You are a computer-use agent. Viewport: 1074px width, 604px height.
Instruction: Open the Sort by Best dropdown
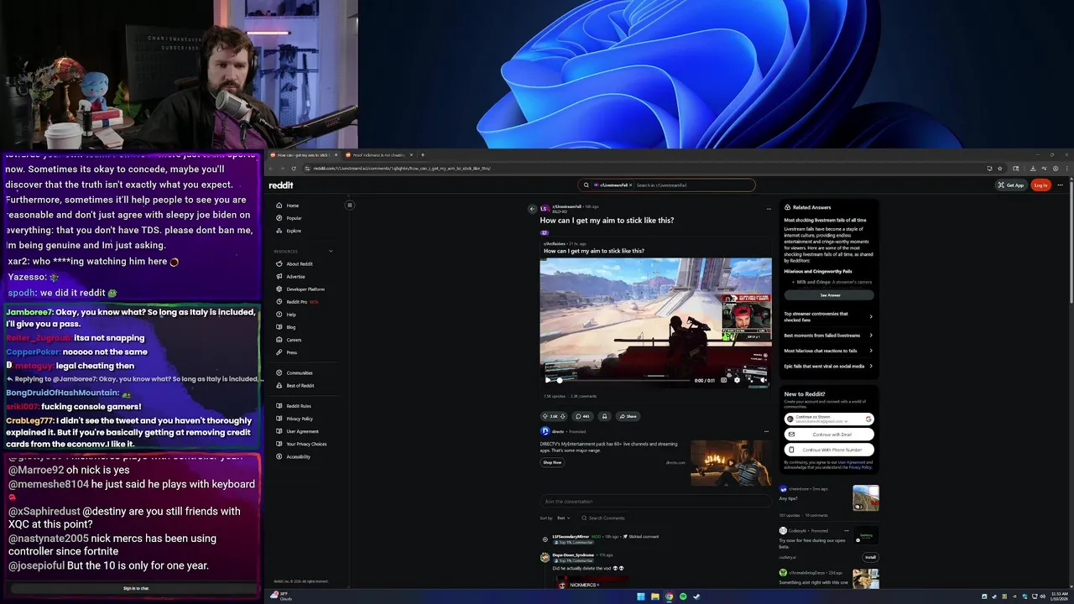(x=563, y=518)
